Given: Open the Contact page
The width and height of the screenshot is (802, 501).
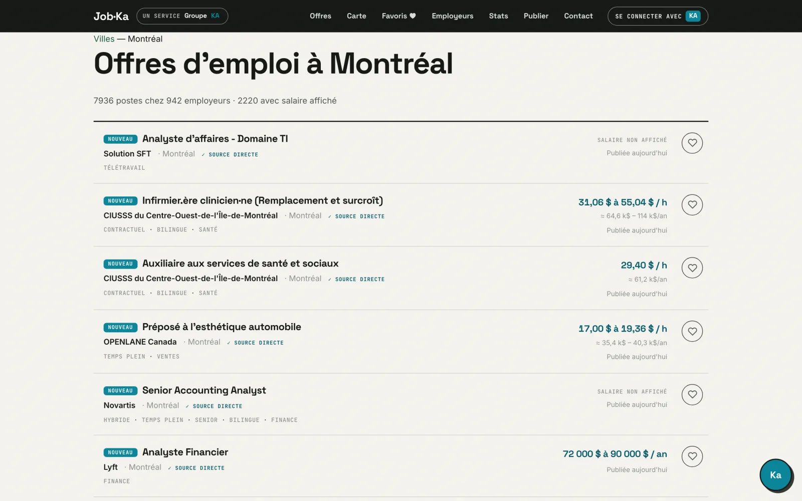Looking at the screenshot, I should (x=578, y=16).
